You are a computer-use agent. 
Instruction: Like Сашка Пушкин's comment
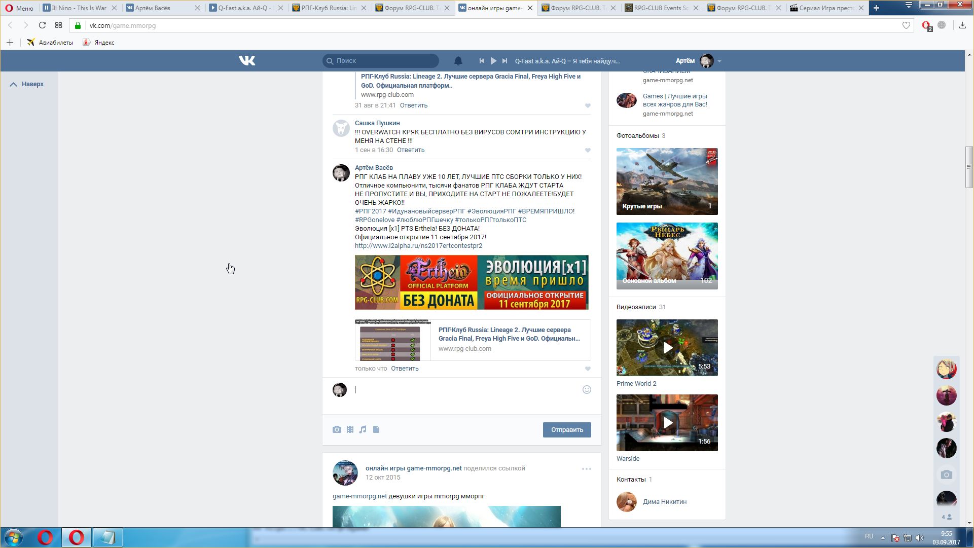coord(588,150)
